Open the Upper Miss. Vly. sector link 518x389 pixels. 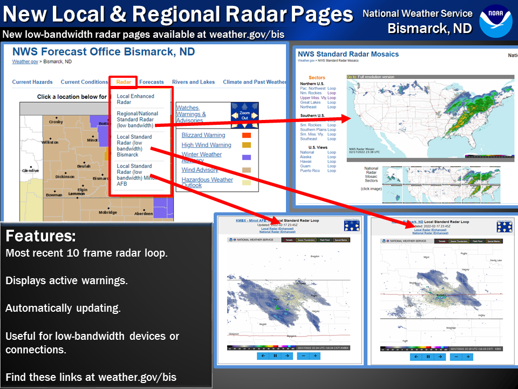313,98
